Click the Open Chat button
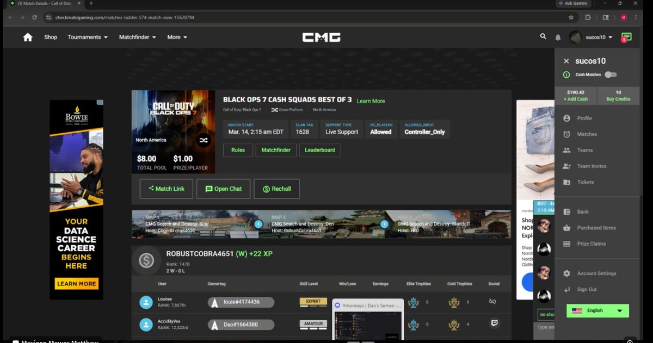Screen dimensions: 653x343 223,189
